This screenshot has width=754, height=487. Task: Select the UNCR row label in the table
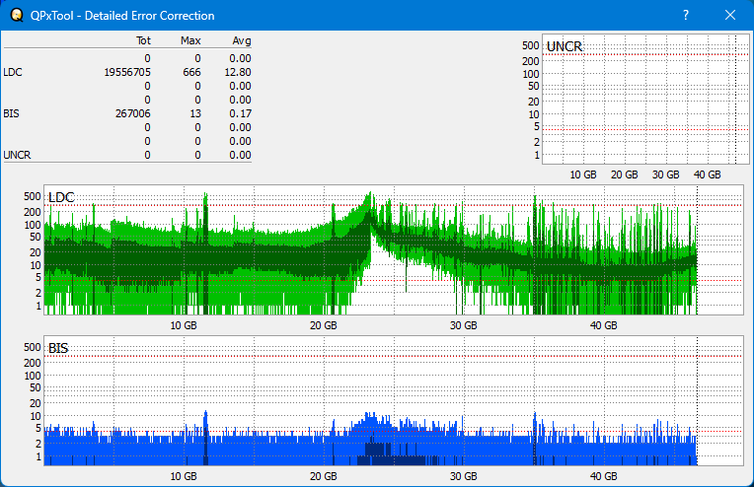tap(17, 155)
